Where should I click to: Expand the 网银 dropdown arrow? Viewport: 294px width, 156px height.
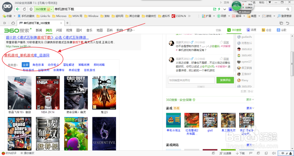(x=229, y=16)
